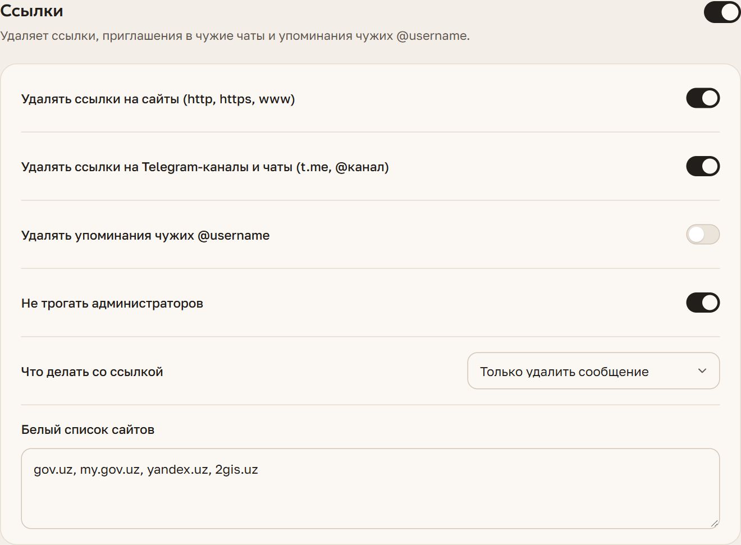
Task: Click the Белый список сайтов label
Action: coord(88,430)
